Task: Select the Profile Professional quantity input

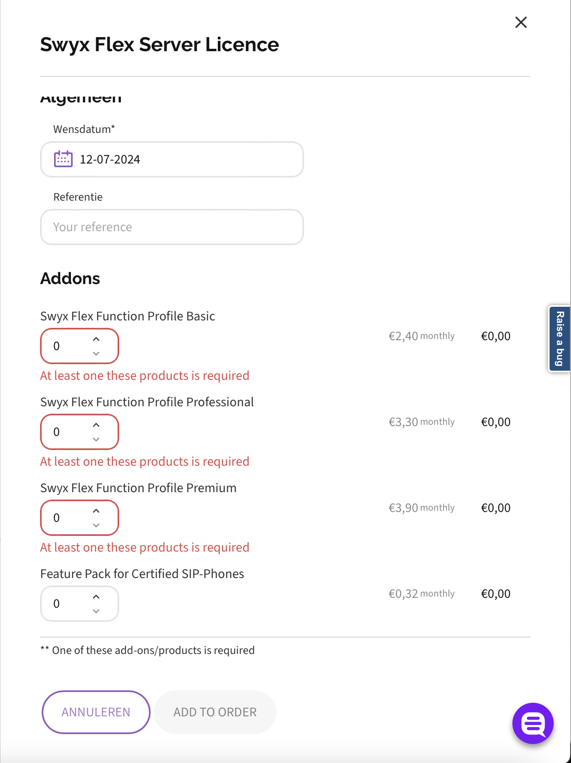Action: tap(66, 432)
